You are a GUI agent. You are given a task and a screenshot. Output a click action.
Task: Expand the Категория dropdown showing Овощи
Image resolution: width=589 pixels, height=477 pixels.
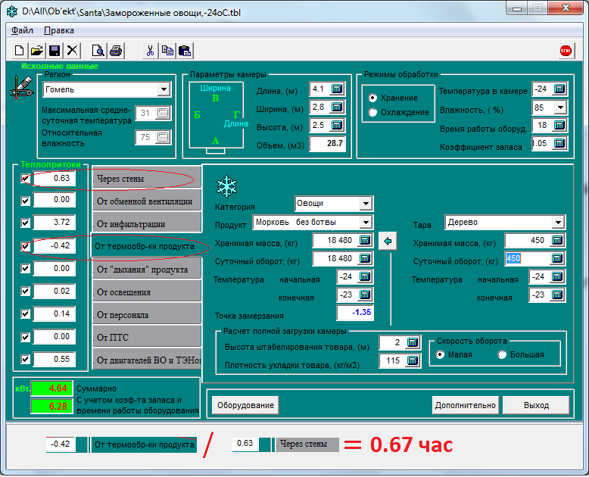[366, 204]
